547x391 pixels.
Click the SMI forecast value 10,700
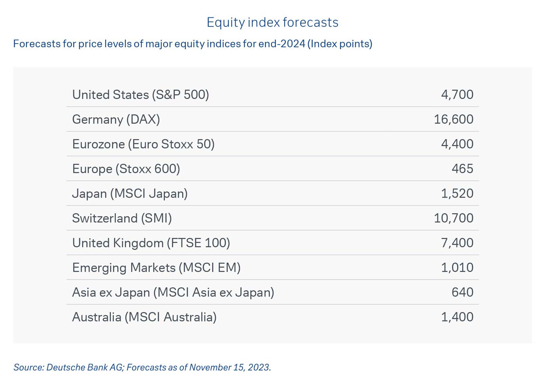pyautogui.click(x=453, y=218)
